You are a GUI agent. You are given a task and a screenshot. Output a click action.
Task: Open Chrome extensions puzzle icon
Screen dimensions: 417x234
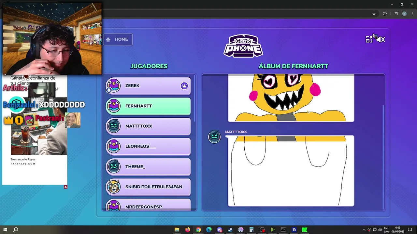[385, 14]
